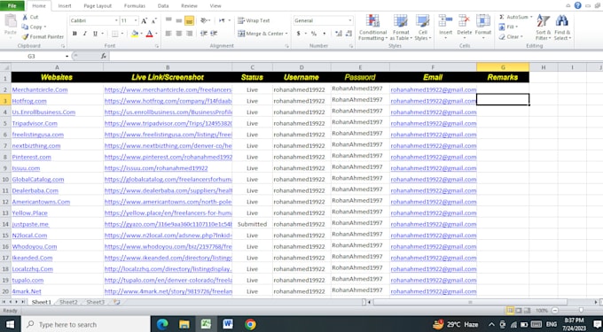Image resolution: width=603 pixels, height=332 pixels.
Task: Click the AutoSum sigma icon
Action: click(x=502, y=17)
